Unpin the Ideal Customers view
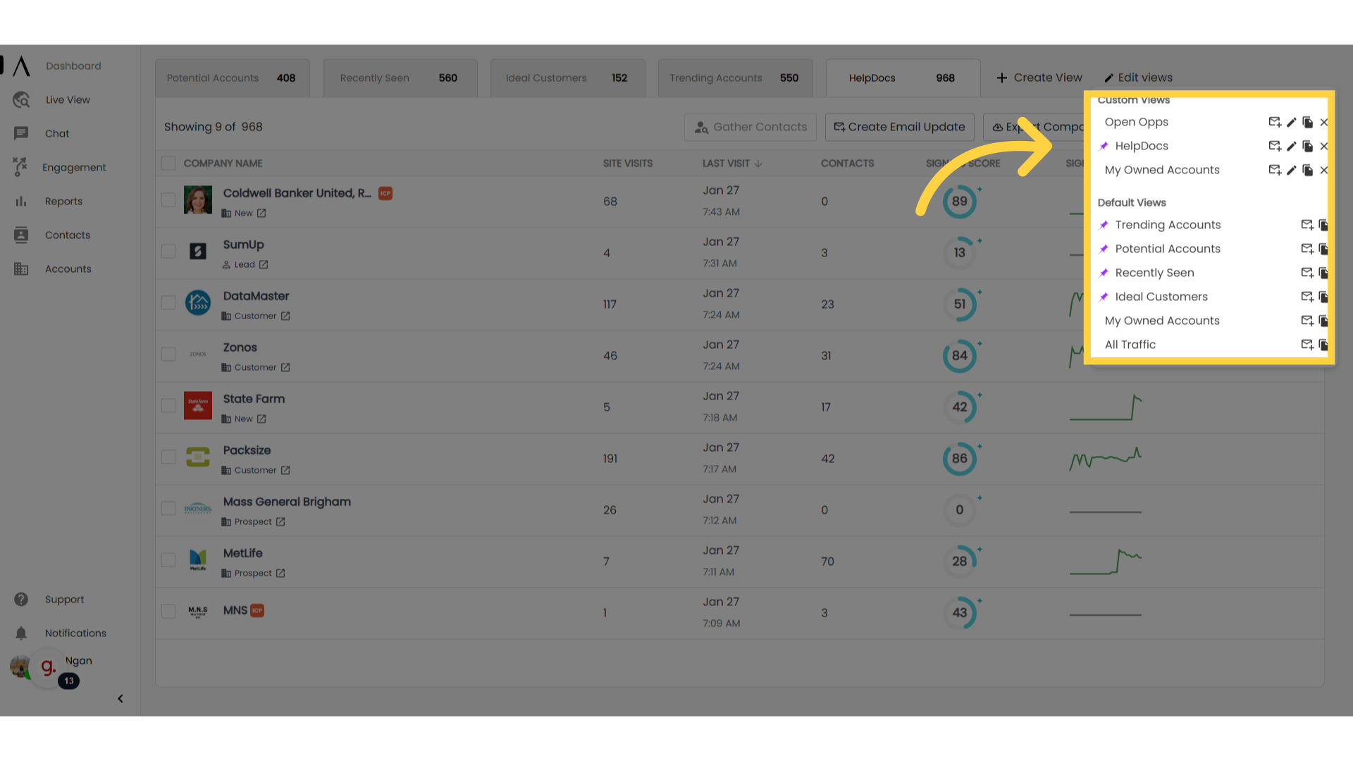The height and width of the screenshot is (761, 1353). click(x=1104, y=297)
